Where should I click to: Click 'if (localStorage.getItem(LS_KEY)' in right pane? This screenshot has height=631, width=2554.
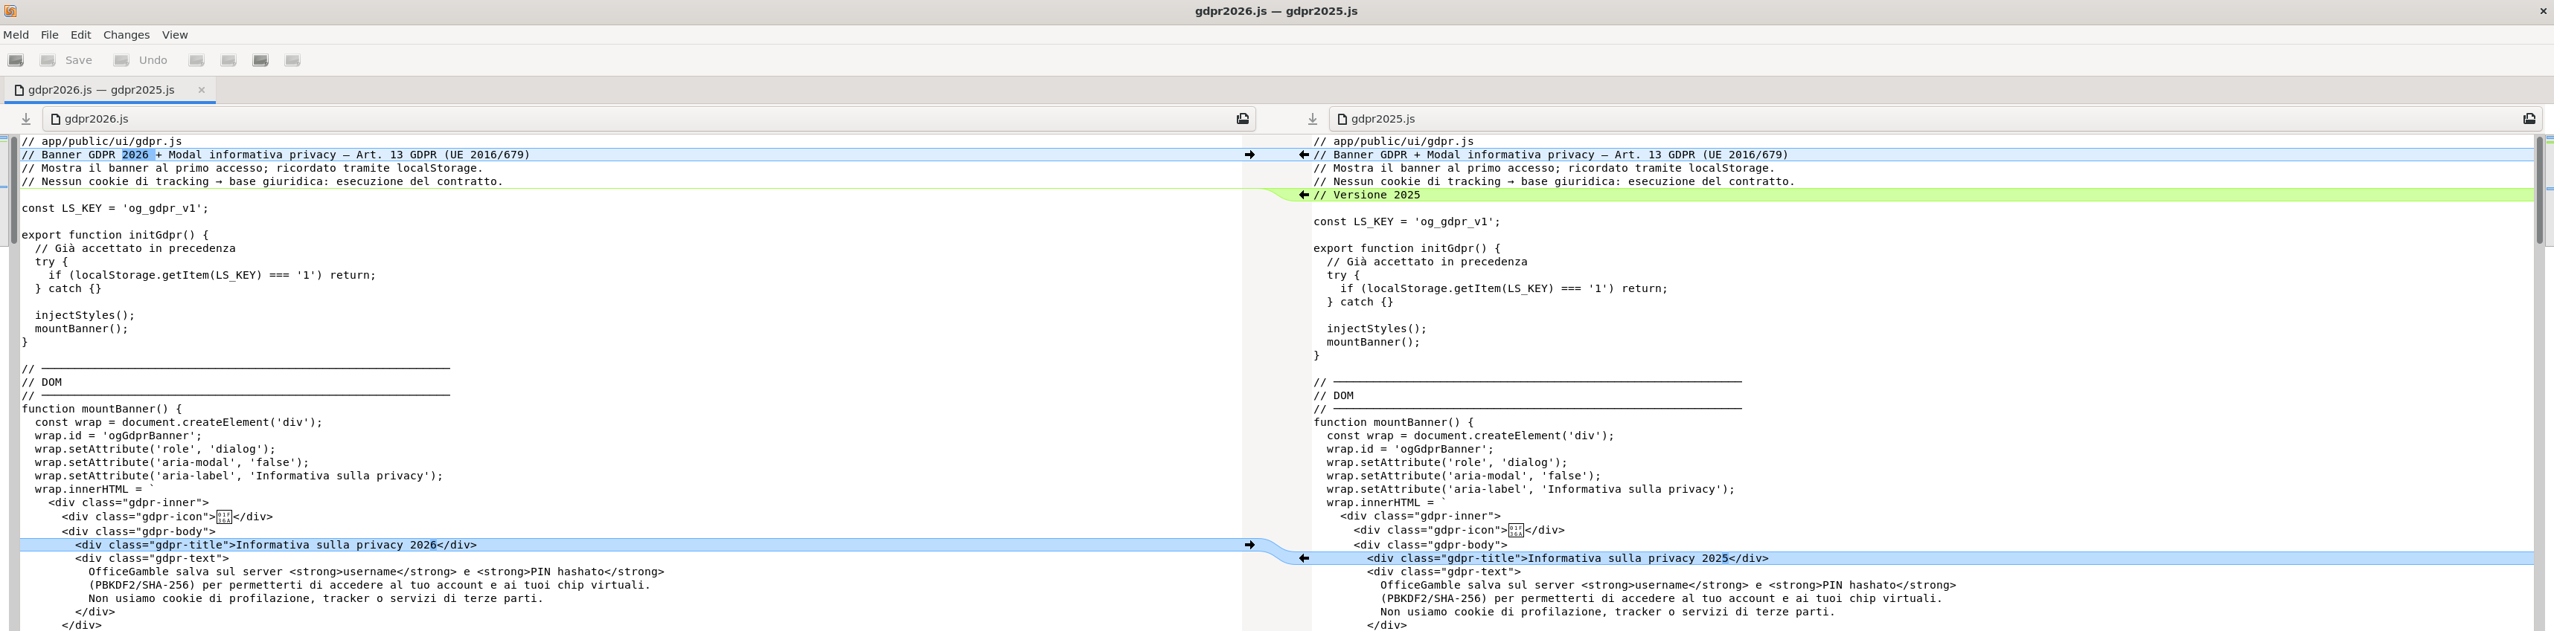coord(1504,288)
